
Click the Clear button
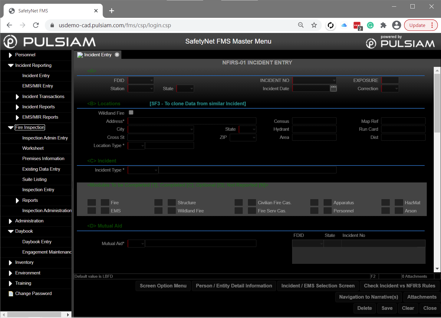coord(408,308)
